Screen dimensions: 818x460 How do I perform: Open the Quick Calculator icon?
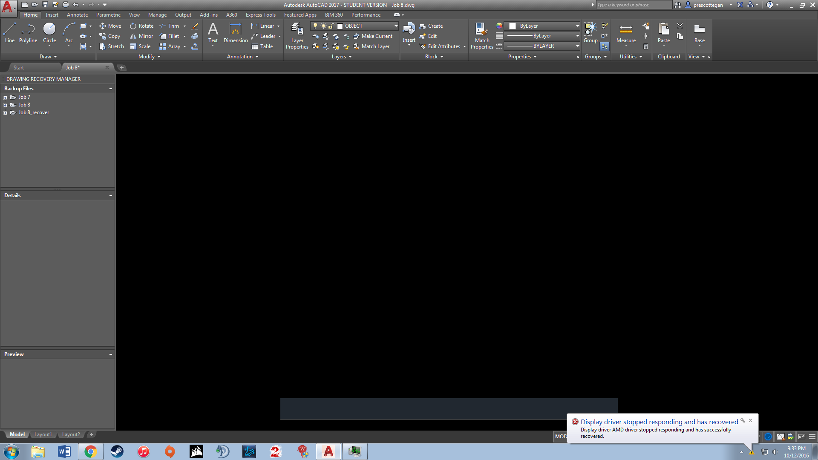click(645, 46)
